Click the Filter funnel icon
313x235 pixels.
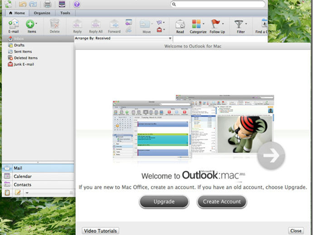[239, 24]
